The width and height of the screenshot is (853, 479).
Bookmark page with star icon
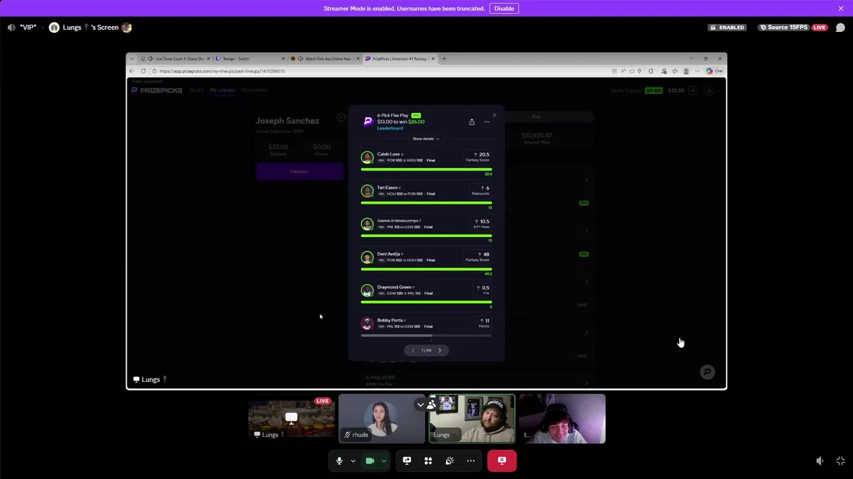click(631, 71)
